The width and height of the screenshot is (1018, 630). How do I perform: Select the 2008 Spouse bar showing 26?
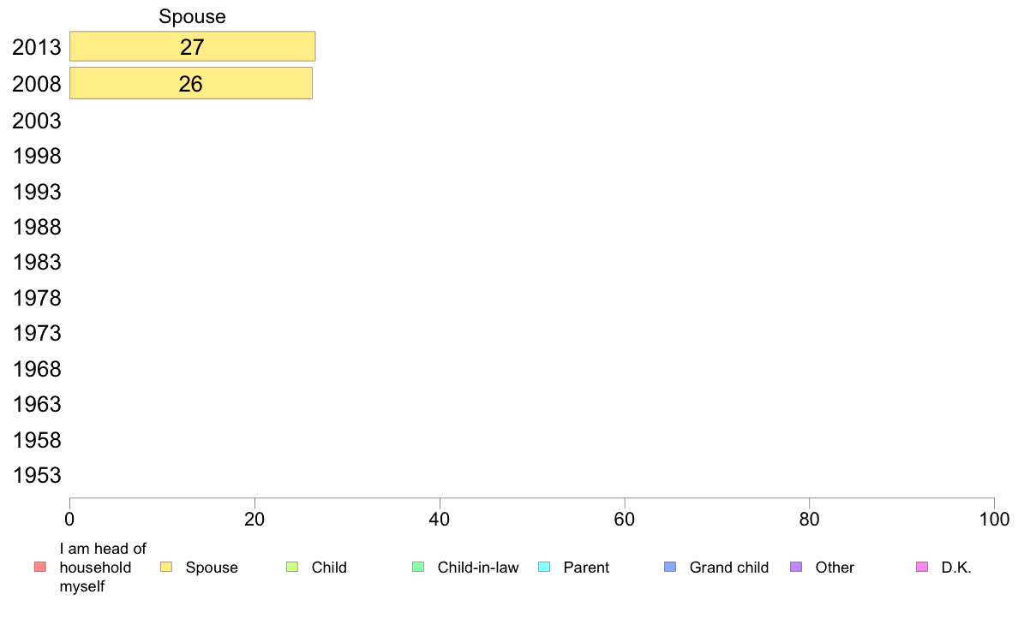coord(191,84)
